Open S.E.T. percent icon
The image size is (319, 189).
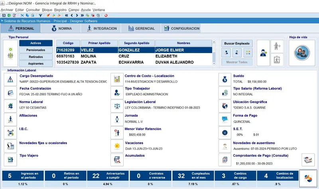(x=225, y=133)
